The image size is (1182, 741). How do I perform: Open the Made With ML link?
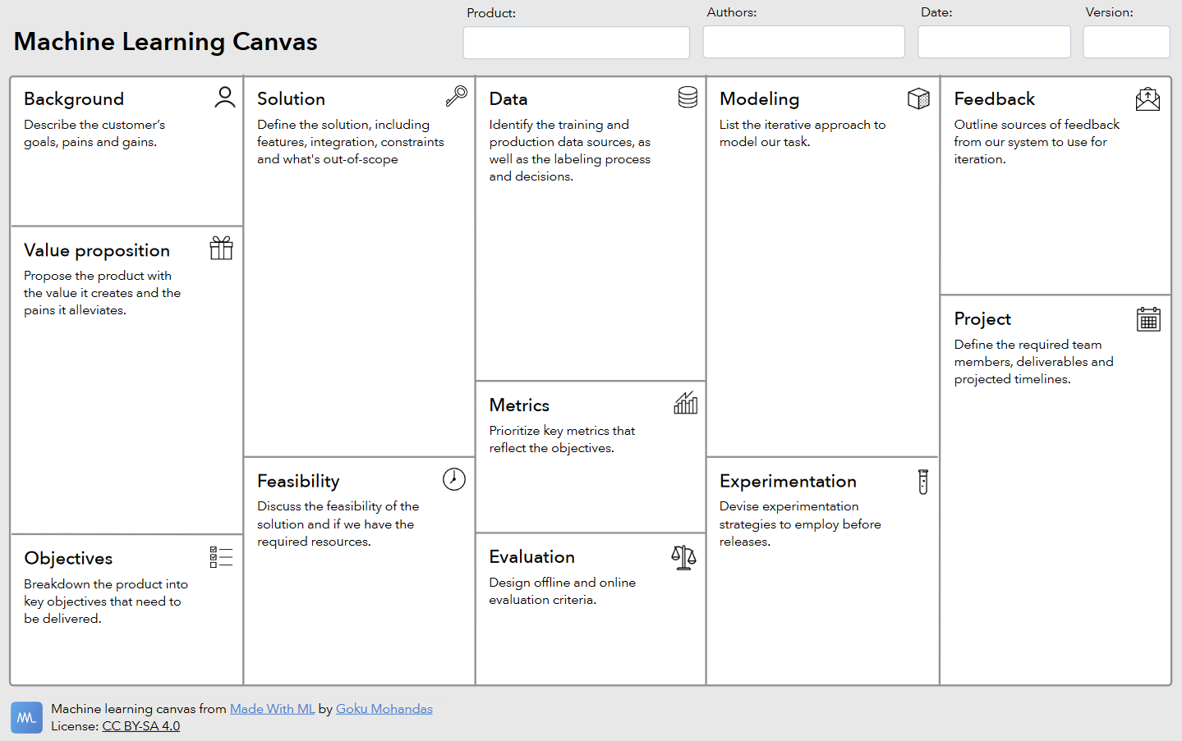272,709
